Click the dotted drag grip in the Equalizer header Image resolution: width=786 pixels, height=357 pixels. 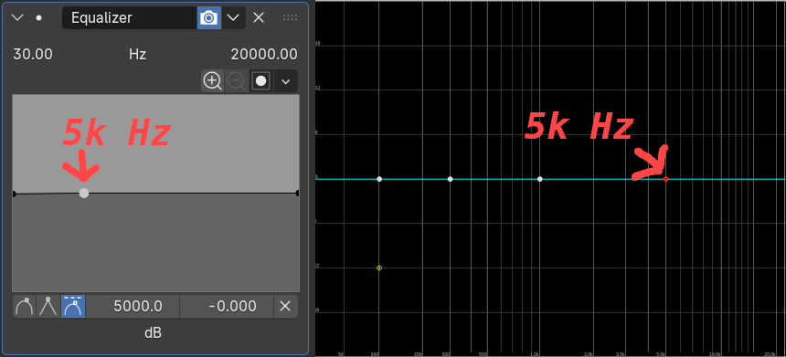tap(291, 18)
